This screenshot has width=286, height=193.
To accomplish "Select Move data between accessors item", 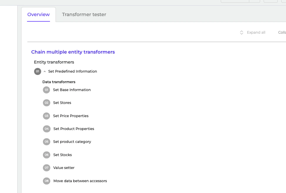I will pyautogui.click(x=80, y=181).
